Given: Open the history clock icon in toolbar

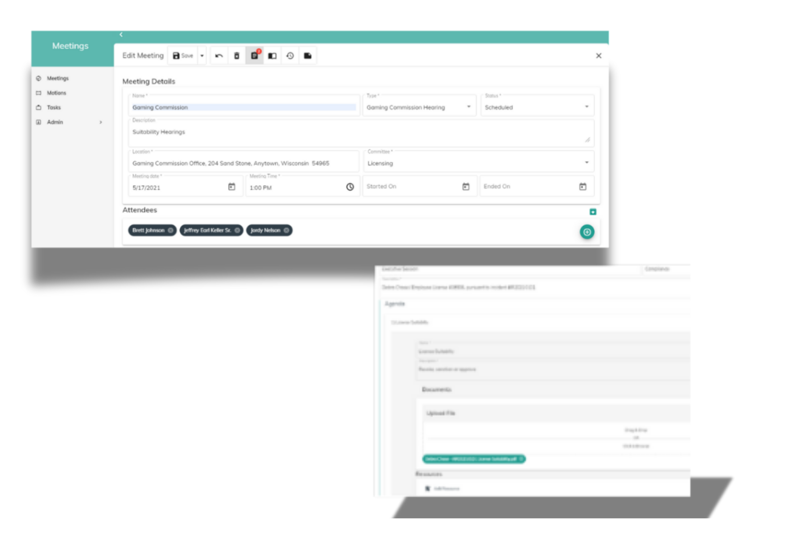Looking at the screenshot, I should pyautogui.click(x=290, y=56).
